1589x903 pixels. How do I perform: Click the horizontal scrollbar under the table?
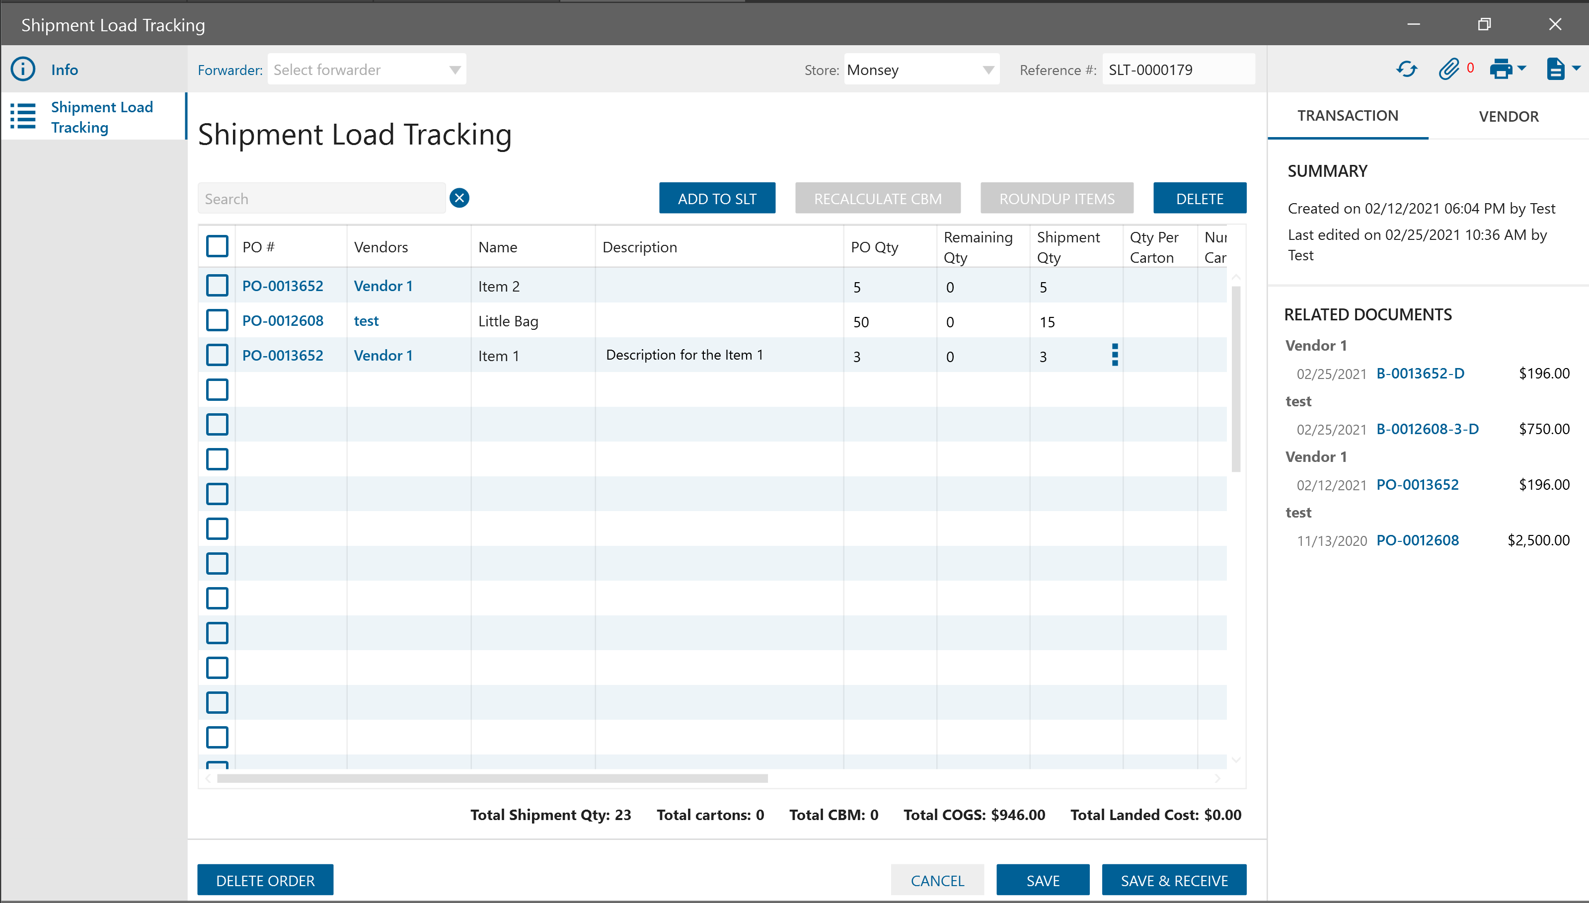point(492,778)
